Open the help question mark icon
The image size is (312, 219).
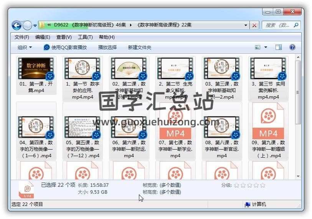click(292, 47)
